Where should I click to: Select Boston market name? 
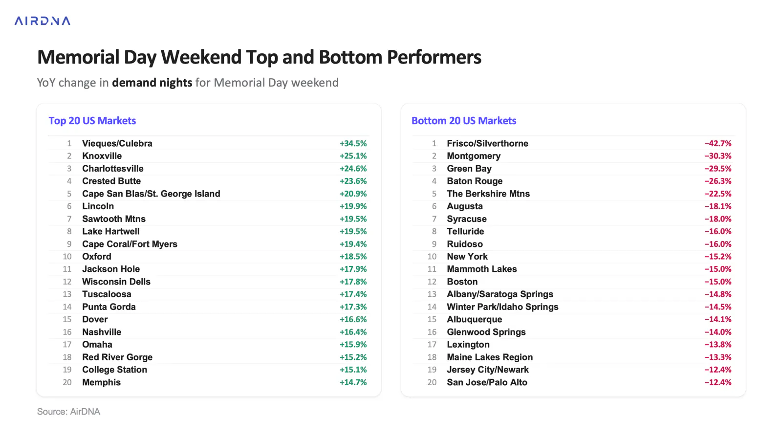point(462,282)
